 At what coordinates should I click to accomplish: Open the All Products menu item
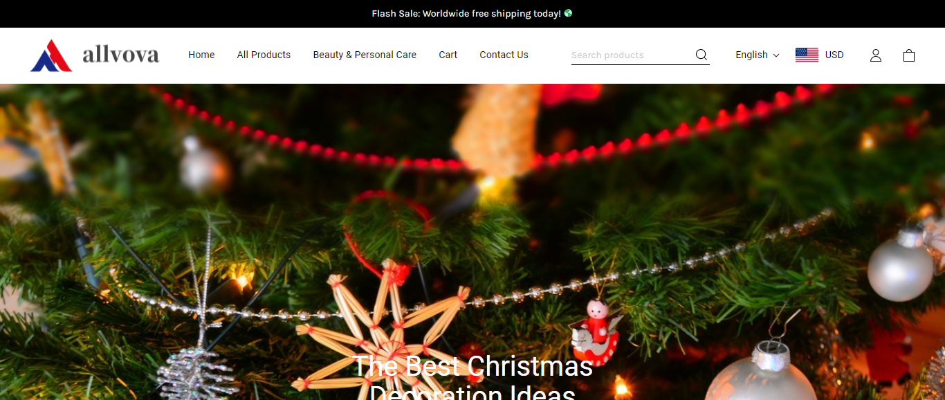(x=264, y=55)
